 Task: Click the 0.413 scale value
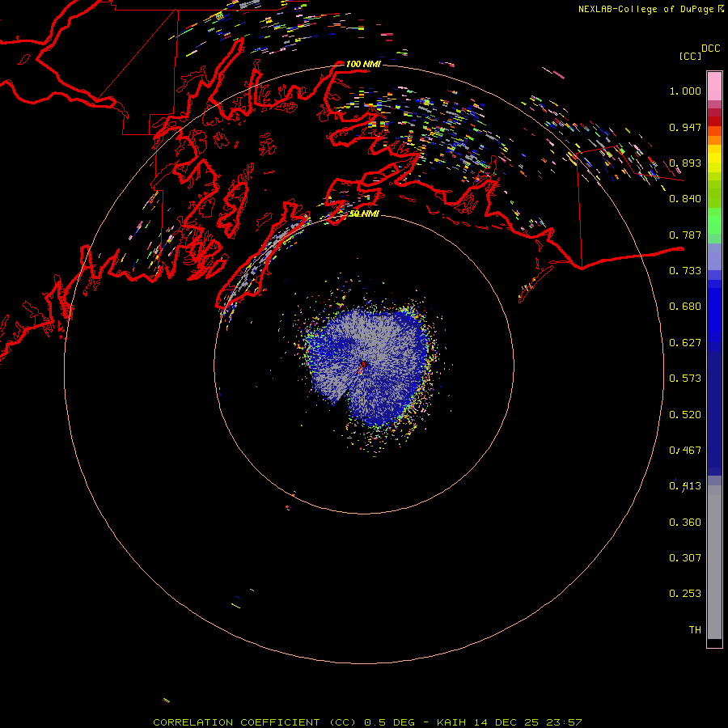point(685,486)
